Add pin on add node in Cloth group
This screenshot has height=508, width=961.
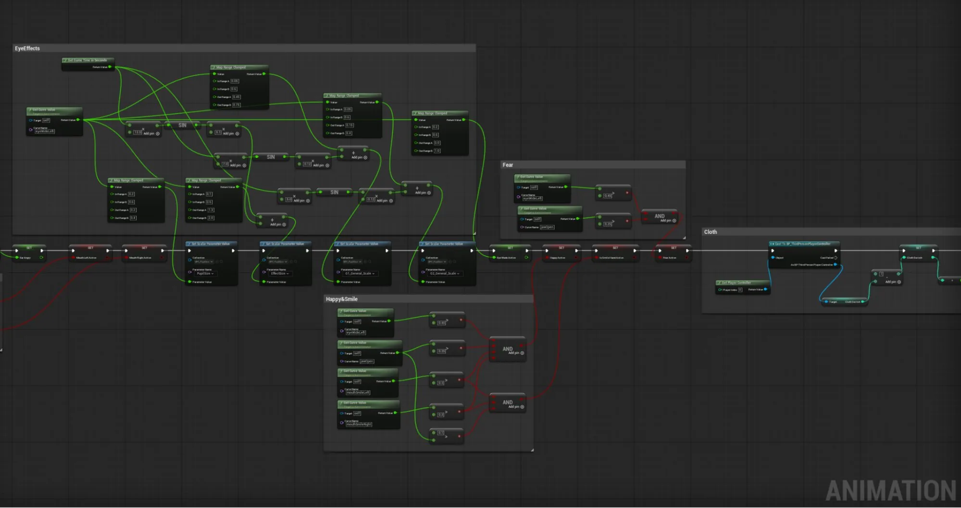point(893,282)
